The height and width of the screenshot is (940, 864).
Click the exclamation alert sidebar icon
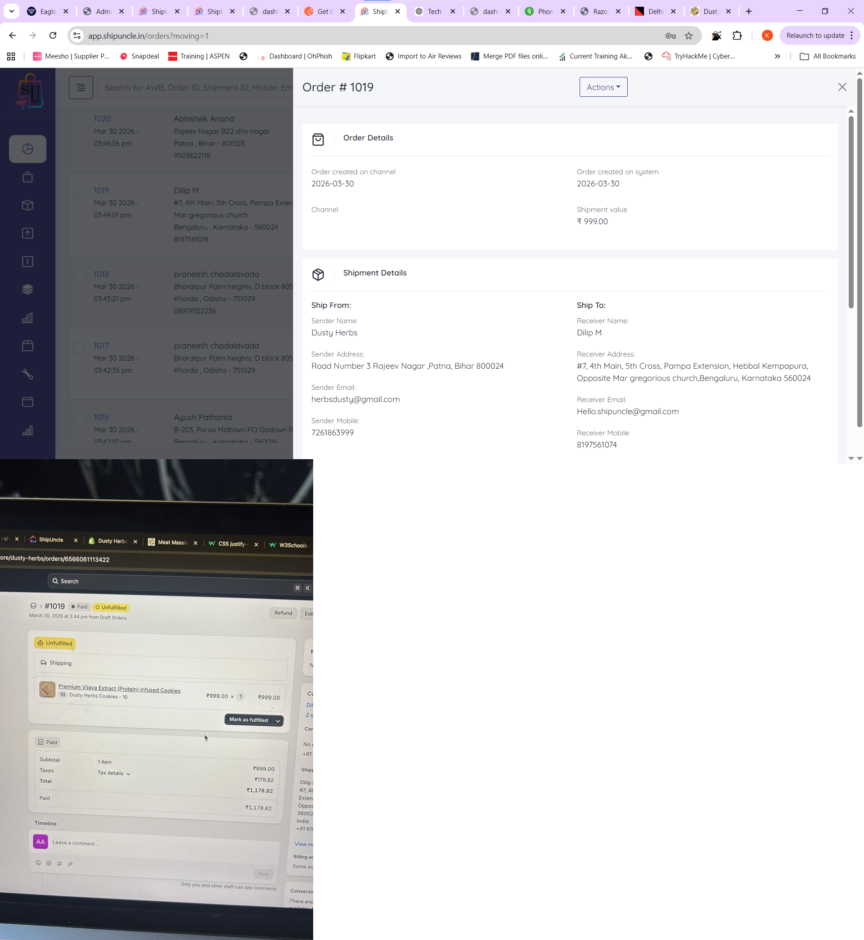coord(27,262)
